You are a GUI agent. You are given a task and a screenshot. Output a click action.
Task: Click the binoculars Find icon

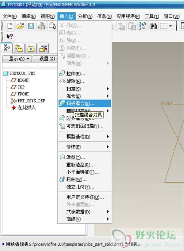153,26
